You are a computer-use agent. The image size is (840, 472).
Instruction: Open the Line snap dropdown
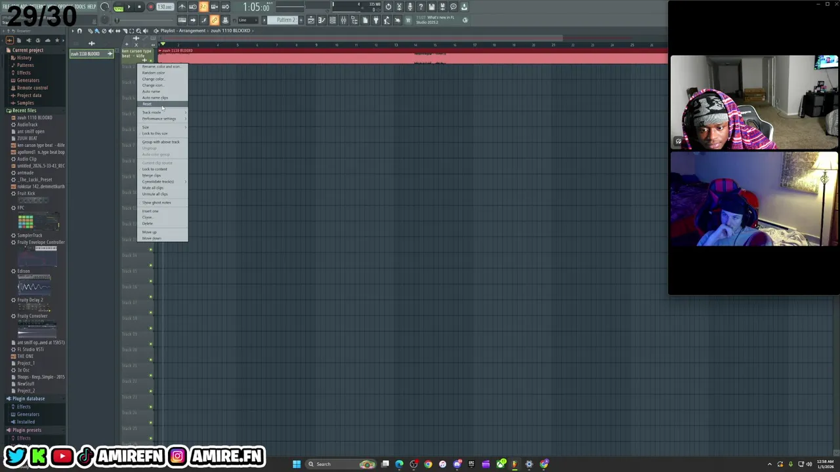(248, 20)
